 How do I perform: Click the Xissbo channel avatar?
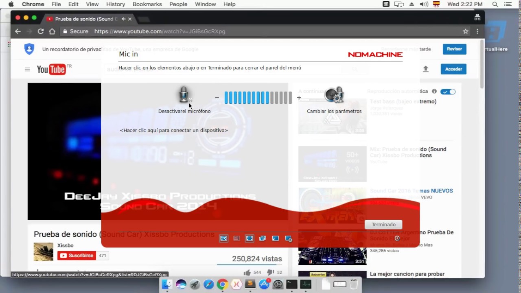pyautogui.click(x=44, y=252)
